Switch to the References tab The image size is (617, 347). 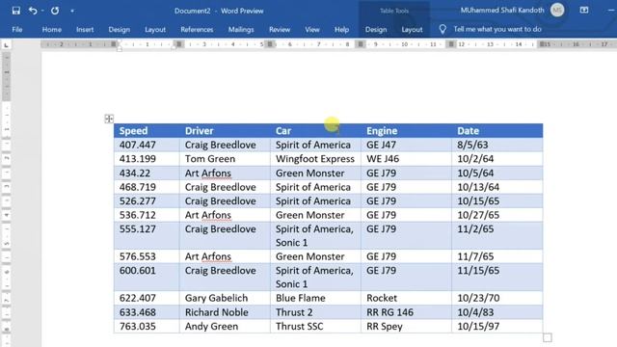click(197, 30)
